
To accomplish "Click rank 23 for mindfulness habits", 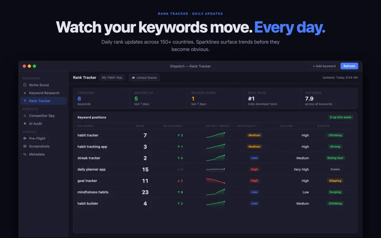I will click(x=145, y=192).
